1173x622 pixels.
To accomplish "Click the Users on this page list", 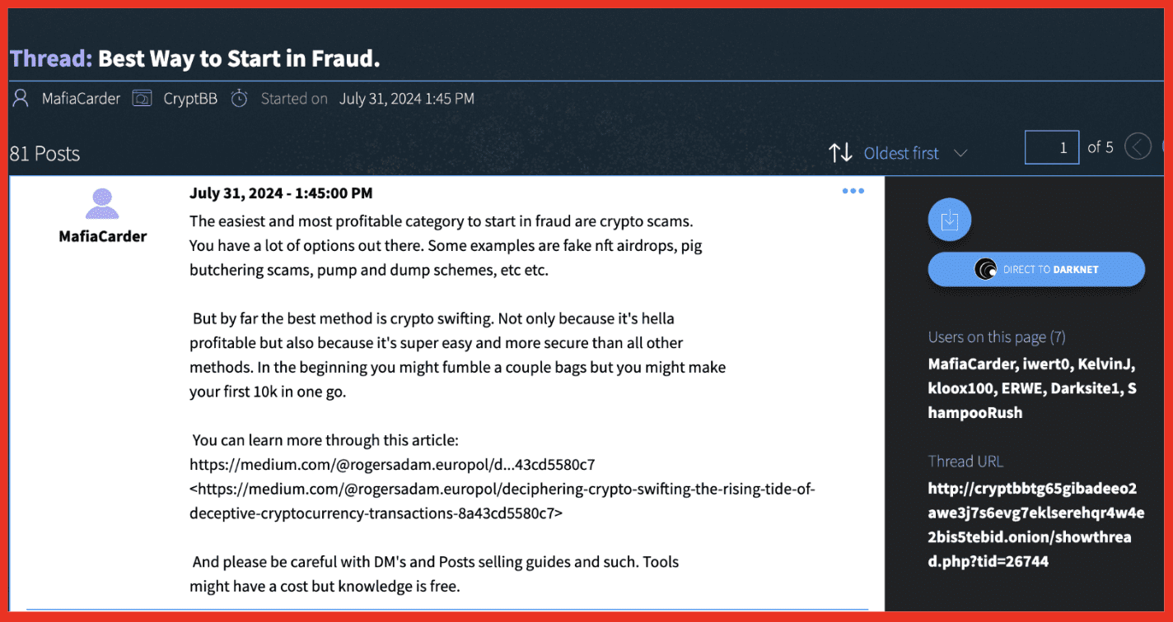I will [x=1033, y=388].
